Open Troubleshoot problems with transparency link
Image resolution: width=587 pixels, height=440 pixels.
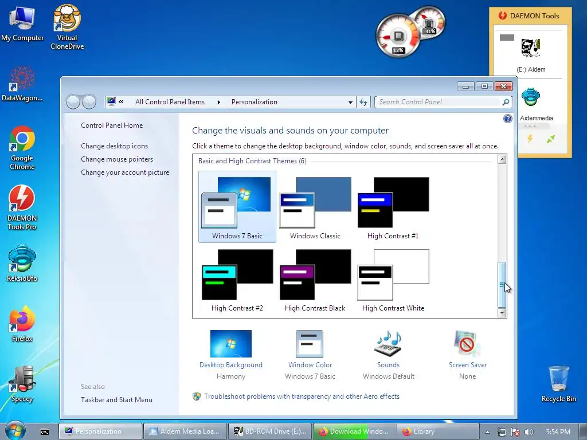302,396
